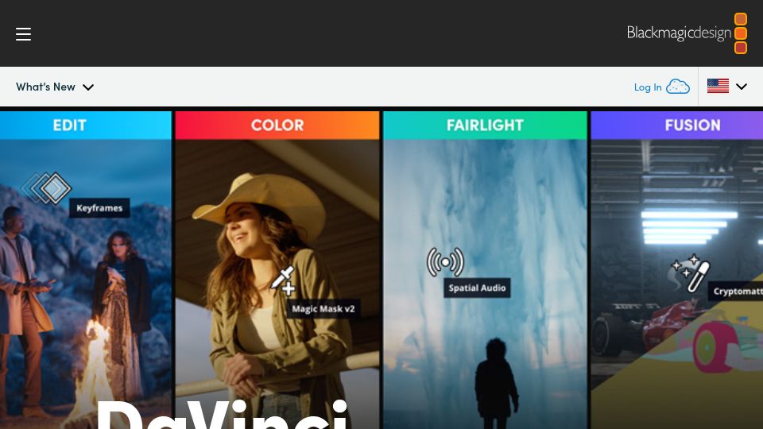This screenshot has width=763, height=429.
Task: Click the Magic Mask eyedropper icon
Action: (284, 280)
